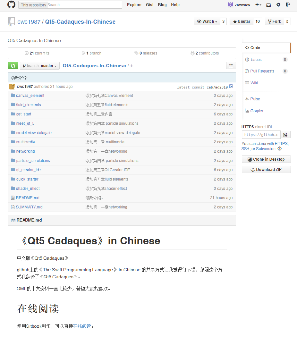Click the green compare branches button
Image resolution: width=297 pixels, height=337 pixels.
click(x=13, y=66)
